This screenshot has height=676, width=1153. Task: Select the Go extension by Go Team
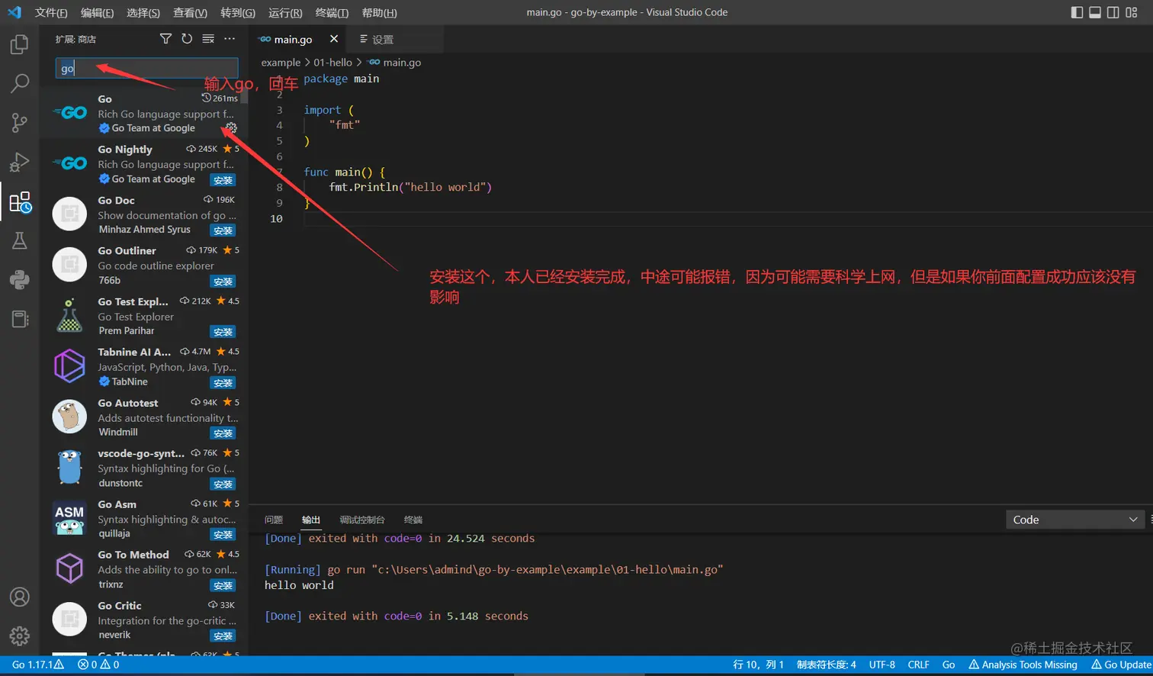[144, 113]
